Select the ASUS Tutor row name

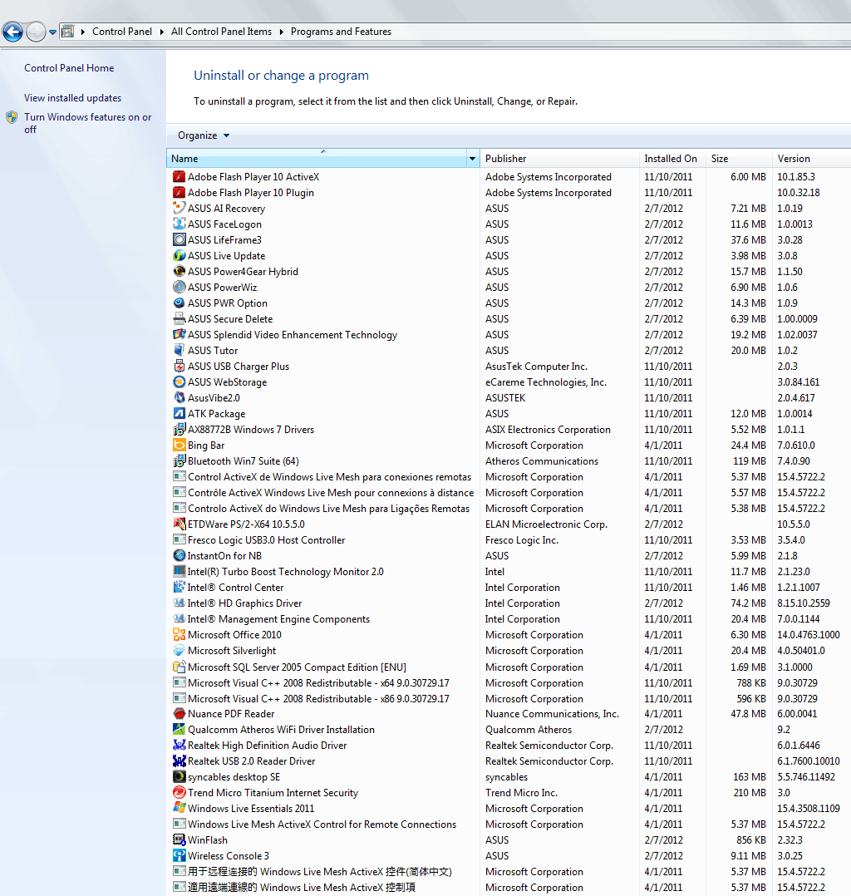click(213, 350)
